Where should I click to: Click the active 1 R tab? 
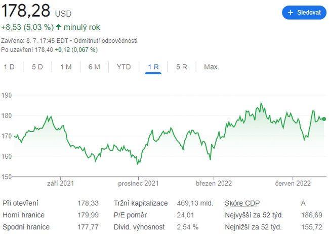(153, 67)
